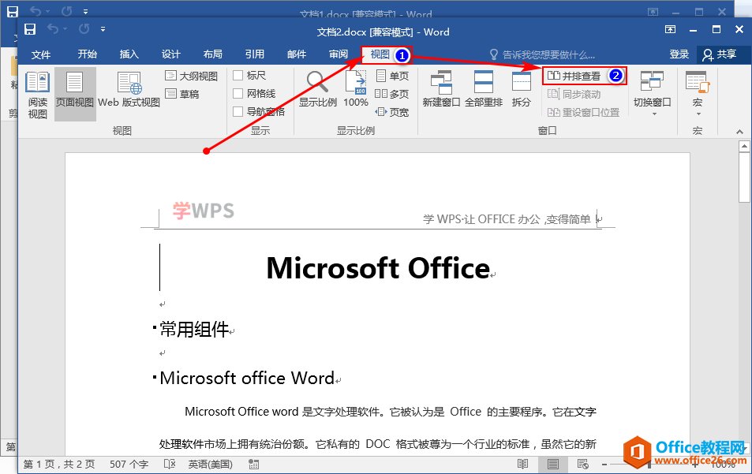This screenshot has width=752, height=474.
Task: Click 全部重排 arrange all
Action: pos(484,89)
